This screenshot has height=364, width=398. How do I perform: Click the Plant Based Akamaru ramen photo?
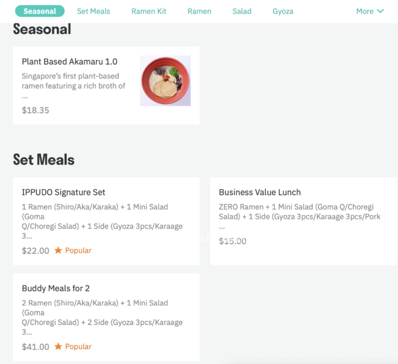click(165, 80)
